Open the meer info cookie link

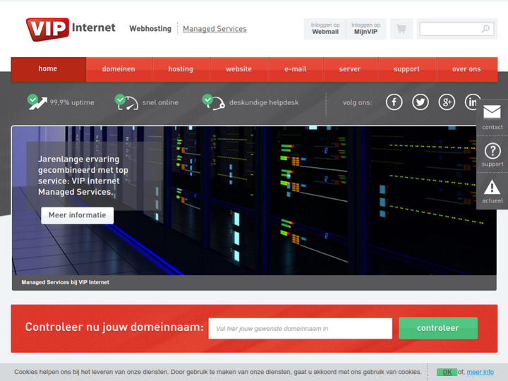coord(480,372)
